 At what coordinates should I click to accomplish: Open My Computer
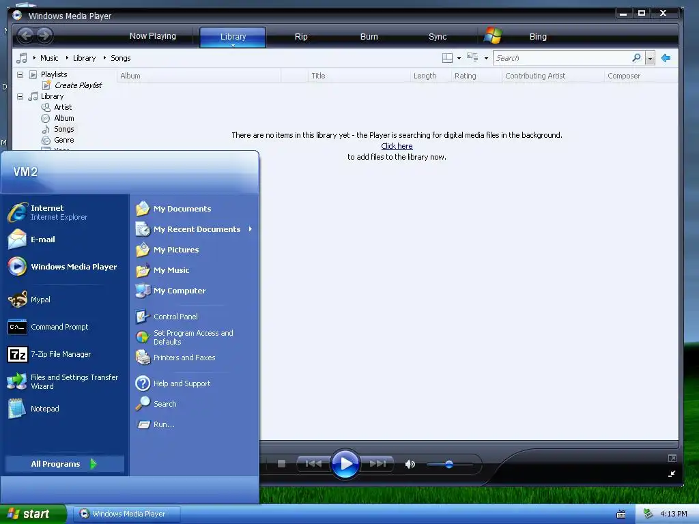coord(194,291)
